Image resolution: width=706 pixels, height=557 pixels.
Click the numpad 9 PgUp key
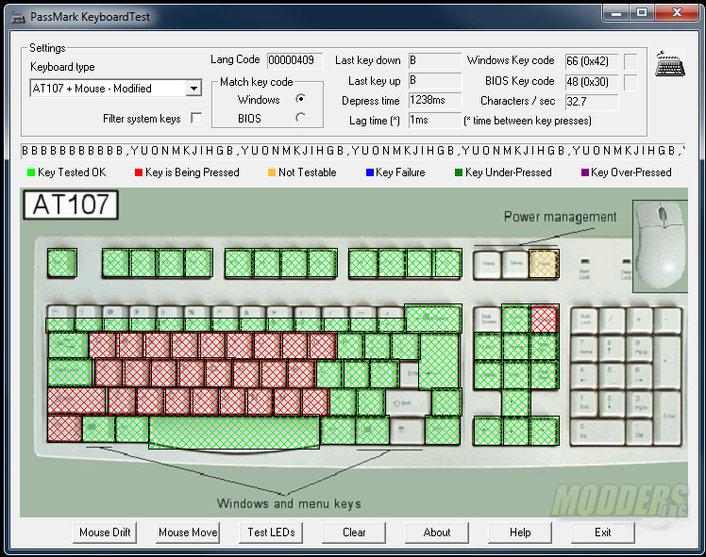coord(639,349)
